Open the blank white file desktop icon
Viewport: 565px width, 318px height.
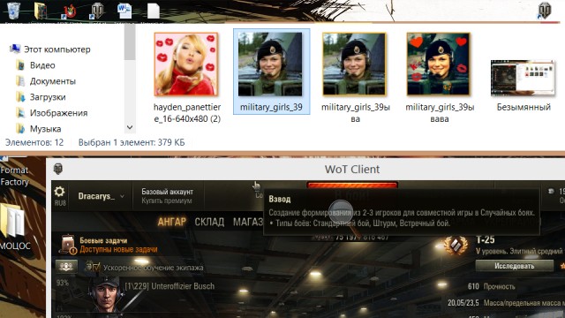pos(153,11)
